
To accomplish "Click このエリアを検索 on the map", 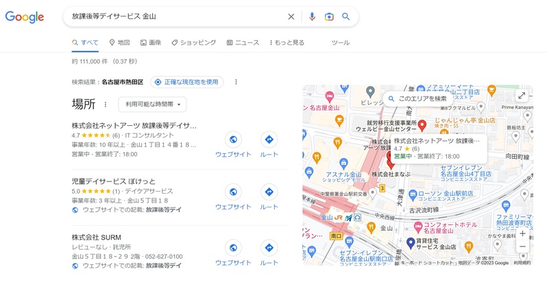I will point(417,99).
